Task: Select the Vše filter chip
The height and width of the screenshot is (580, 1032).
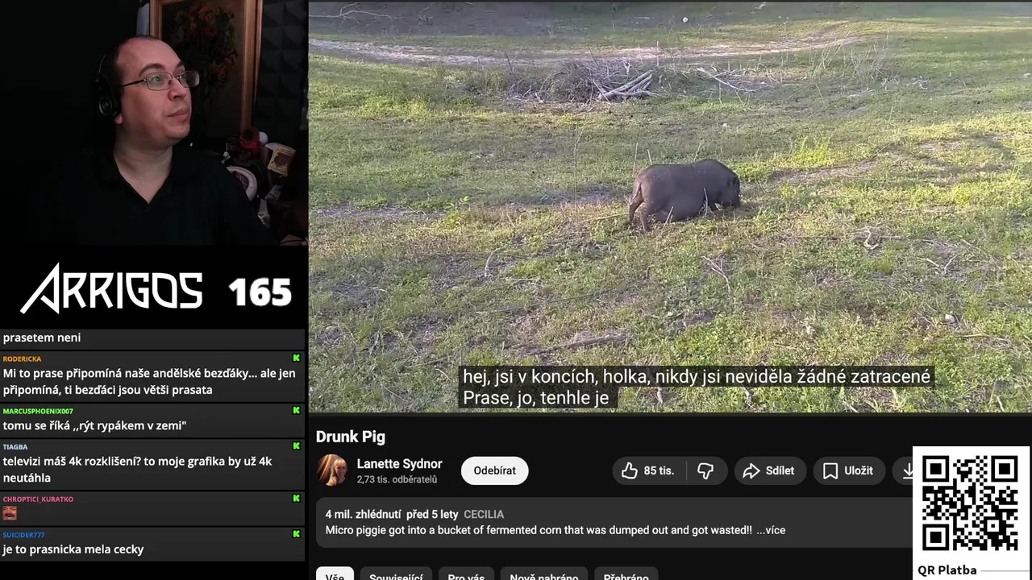Action: tap(335, 575)
